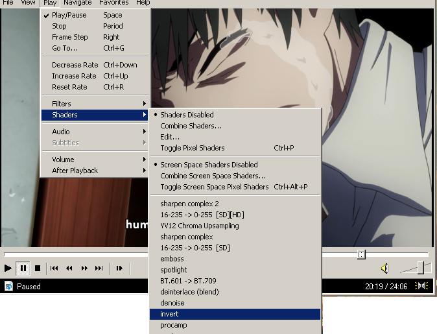The height and width of the screenshot is (334, 437).
Task: Click the seek bar position thumb
Action: pos(361,254)
